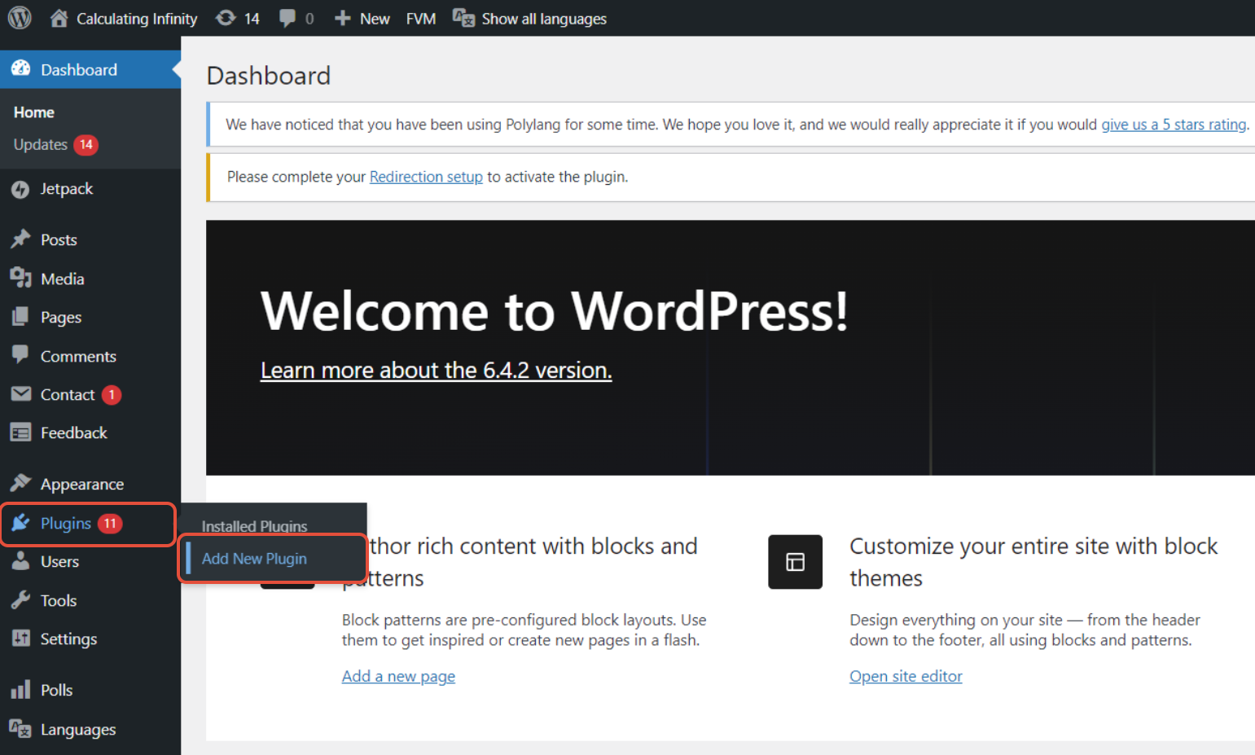Open the Media library menu
The image size is (1255, 755).
(63, 279)
